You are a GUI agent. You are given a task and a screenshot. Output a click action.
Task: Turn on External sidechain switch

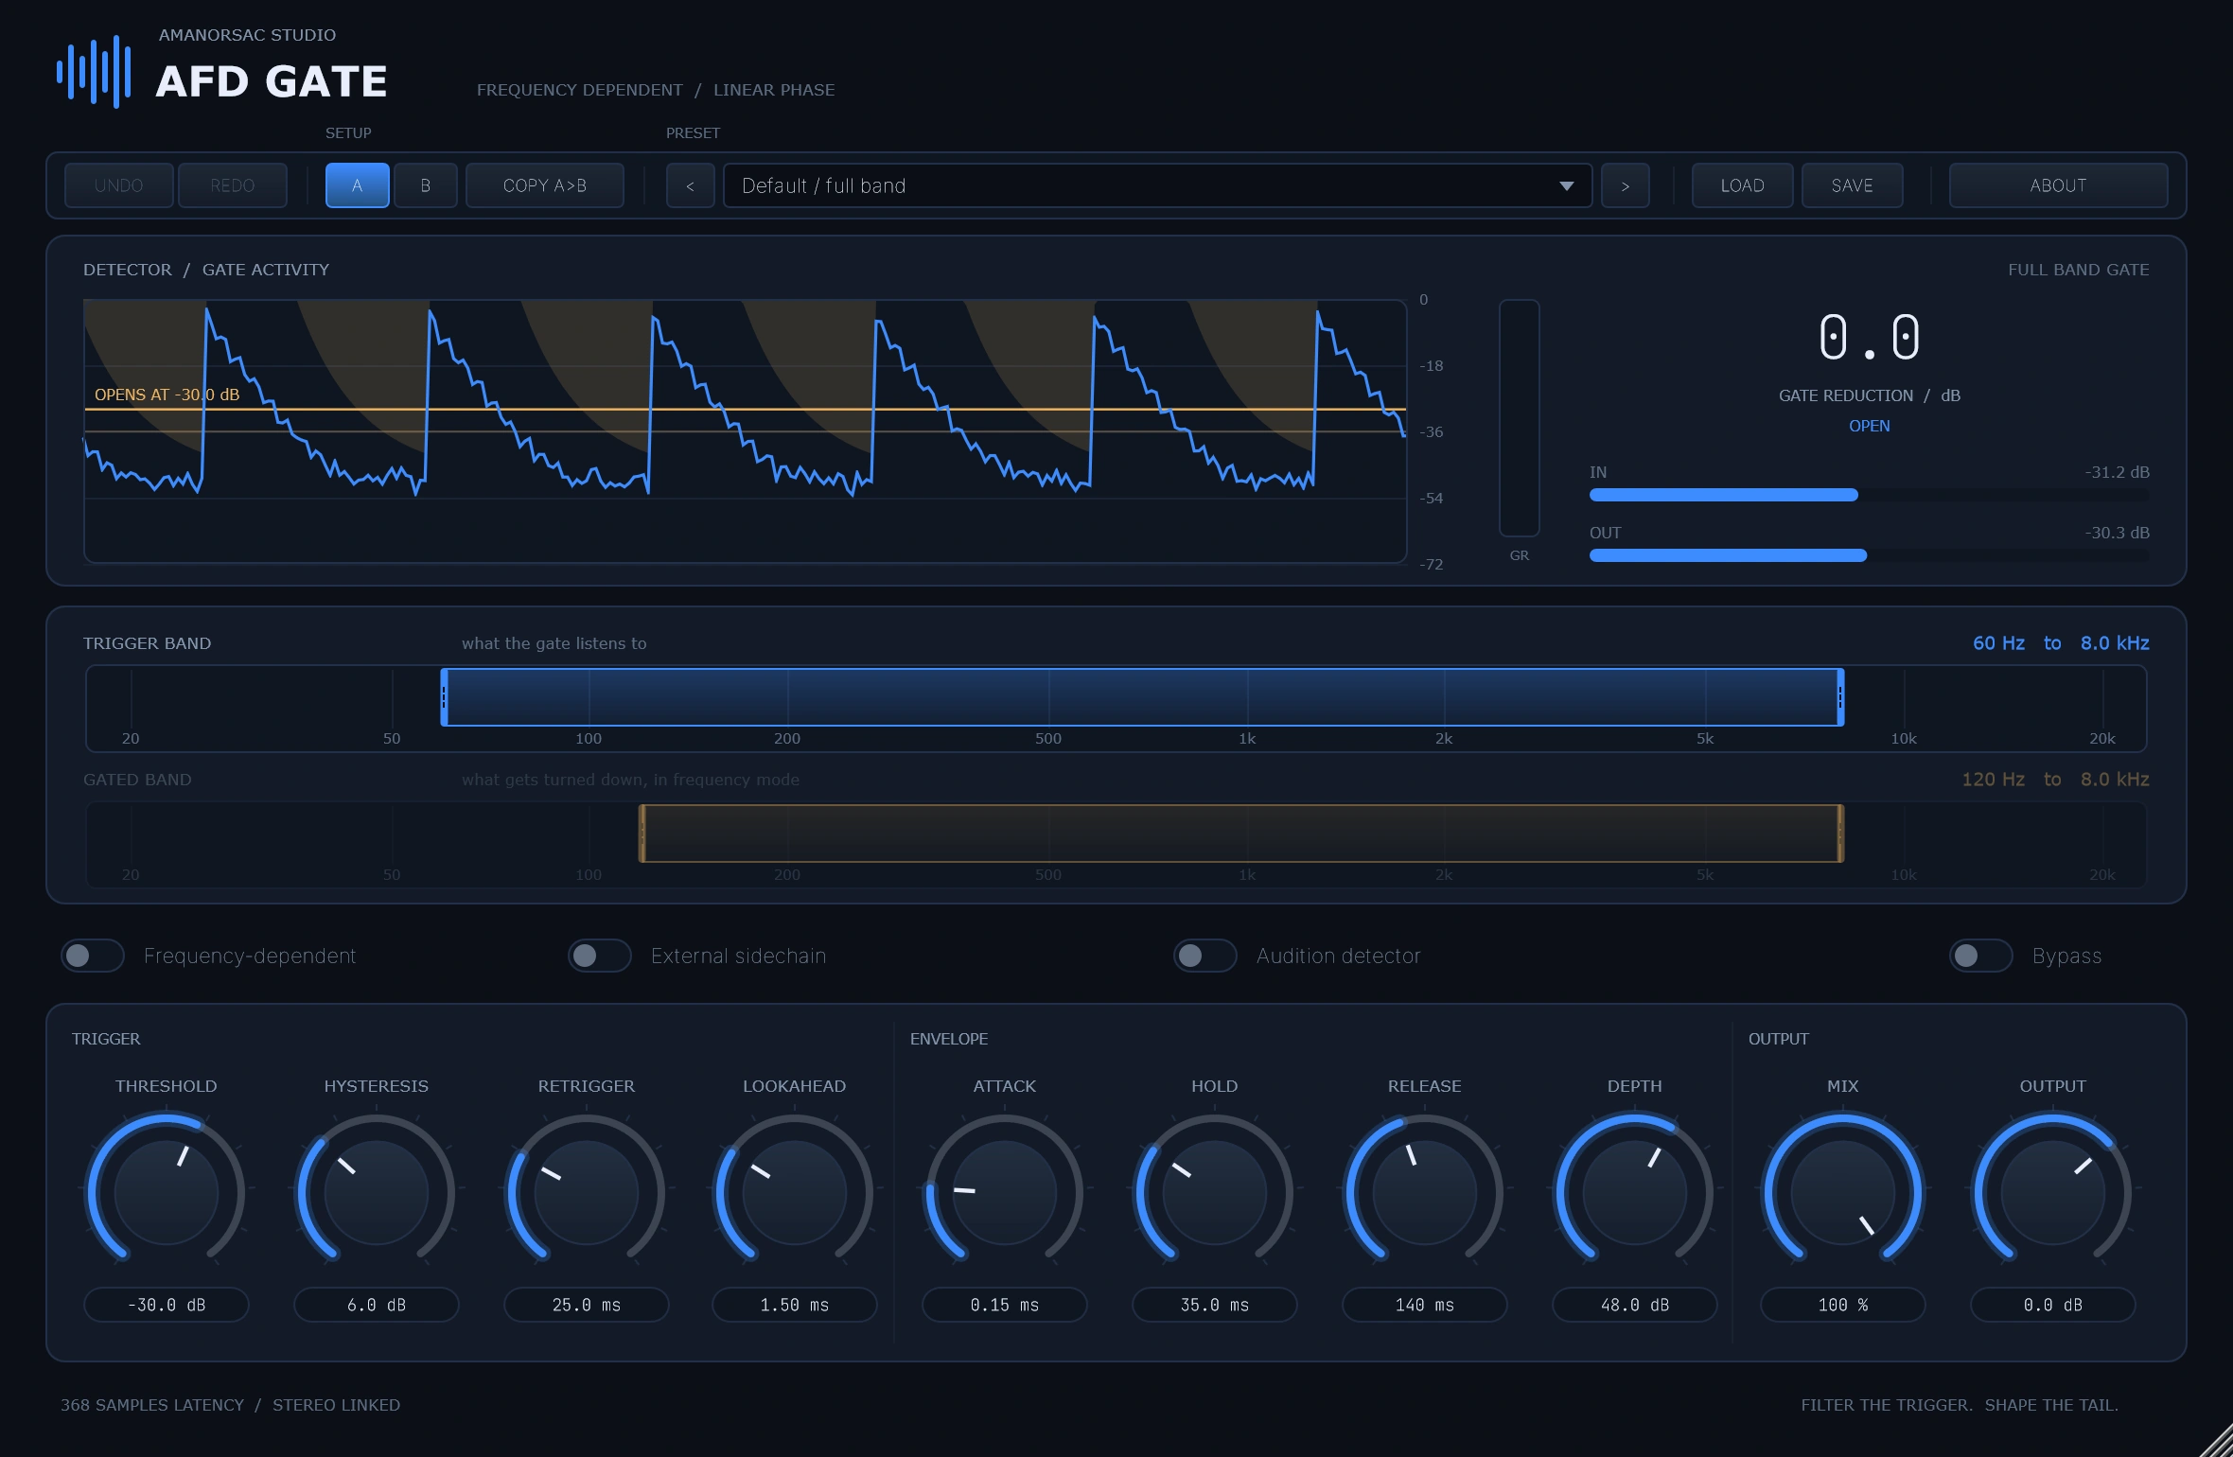coord(600,956)
